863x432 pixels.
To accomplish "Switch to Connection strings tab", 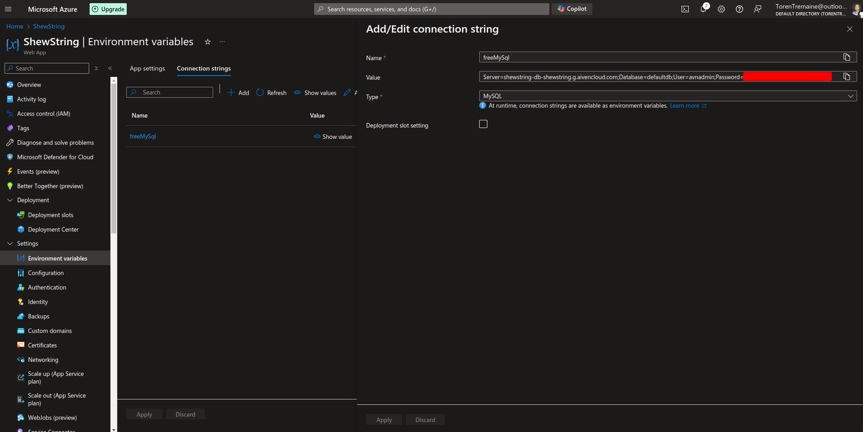I will point(204,68).
